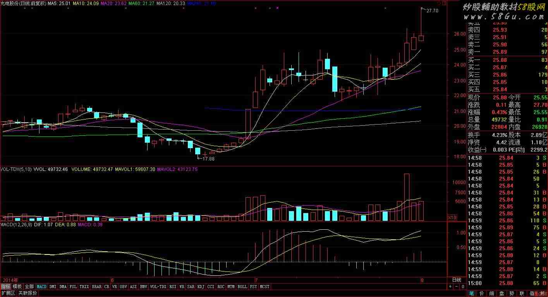The width and height of the screenshot is (548, 297).
Task: Select the 价 price distribution icon
Action: [x=481, y=293]
